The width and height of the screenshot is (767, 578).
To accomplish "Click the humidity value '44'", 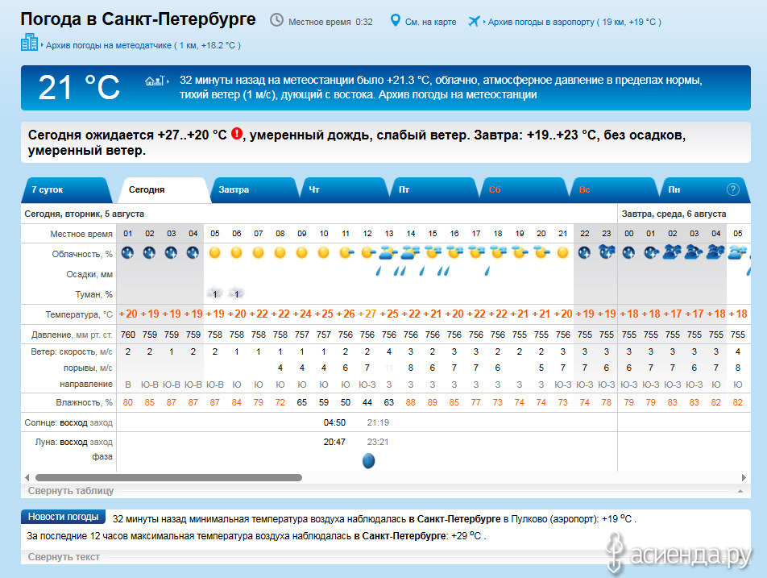I will point(367,402).
